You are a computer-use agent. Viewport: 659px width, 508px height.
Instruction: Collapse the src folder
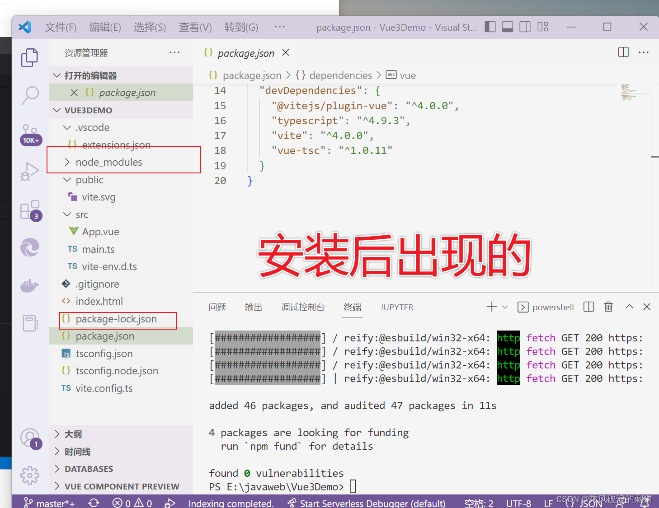pos(121,214)
